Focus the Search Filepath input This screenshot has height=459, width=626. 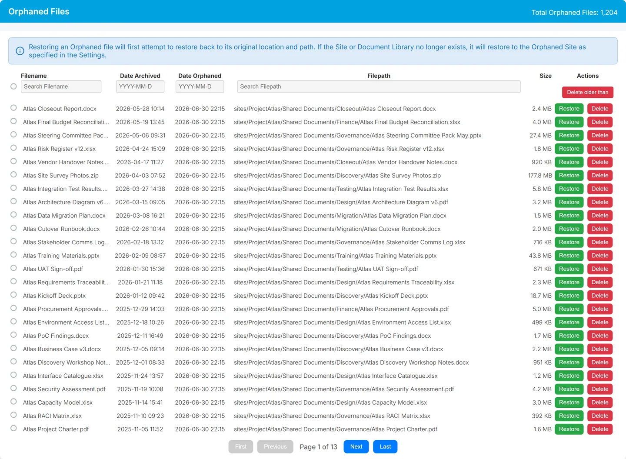point(379,86)
